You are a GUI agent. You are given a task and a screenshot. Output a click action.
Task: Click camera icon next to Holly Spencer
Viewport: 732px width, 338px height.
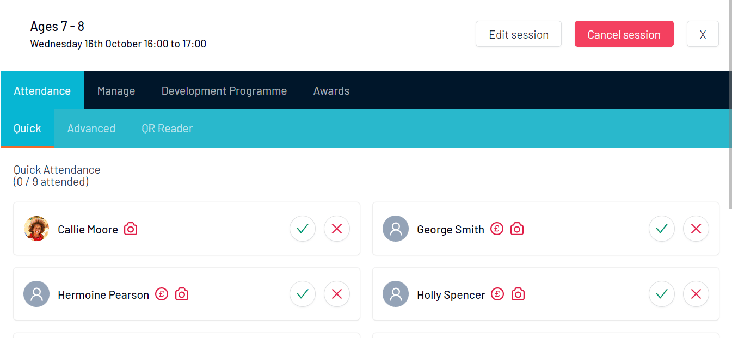[518, 294]
